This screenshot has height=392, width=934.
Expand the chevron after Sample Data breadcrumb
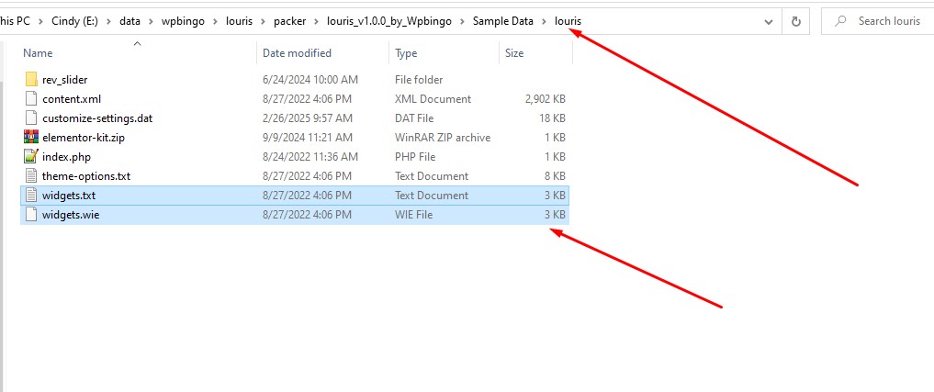click(545, 21)
